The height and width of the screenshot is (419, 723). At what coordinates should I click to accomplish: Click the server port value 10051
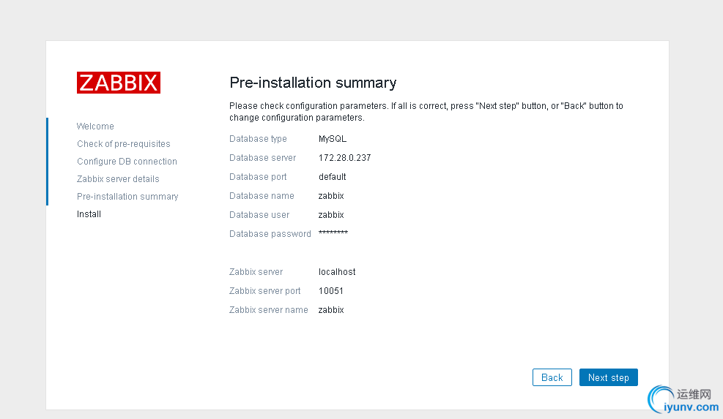pos(330,291)
